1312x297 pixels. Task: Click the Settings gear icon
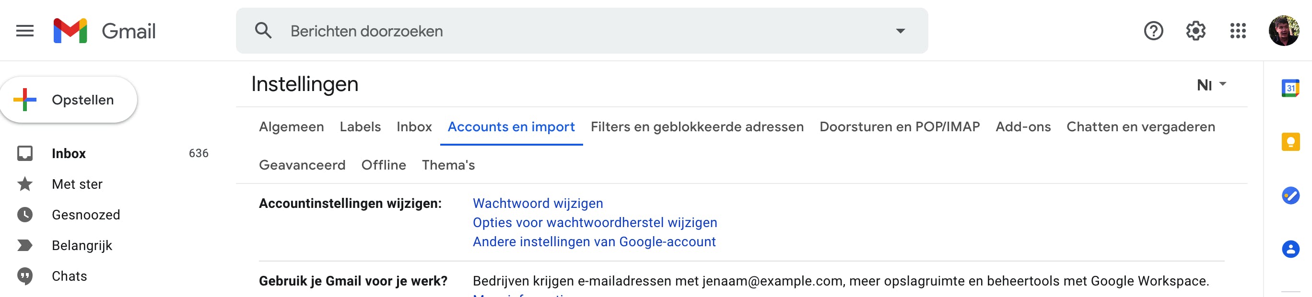tap(1195, 31)
